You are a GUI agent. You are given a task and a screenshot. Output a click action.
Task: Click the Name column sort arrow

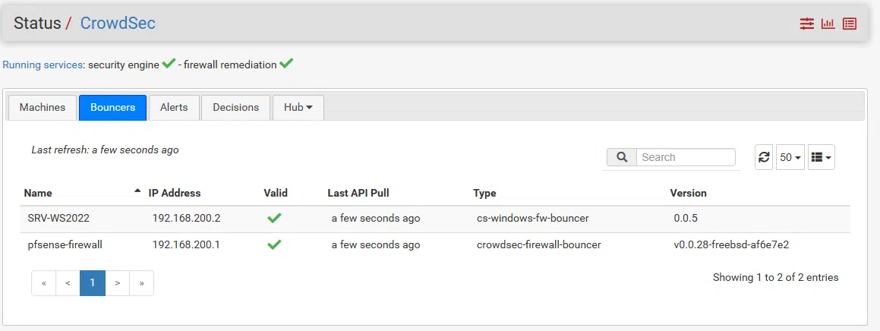point(137,191)
